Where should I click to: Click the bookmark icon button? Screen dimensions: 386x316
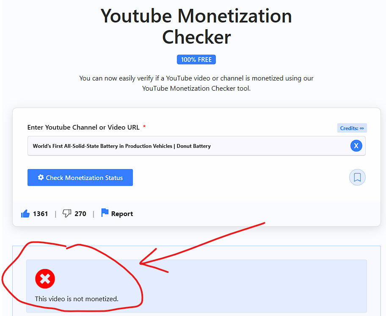[x=357, y=177]
